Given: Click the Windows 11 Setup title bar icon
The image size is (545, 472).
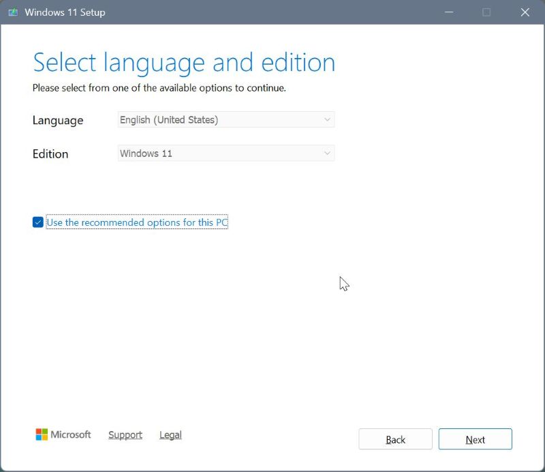Looking at the screenshot, I should tap(12, 12).
